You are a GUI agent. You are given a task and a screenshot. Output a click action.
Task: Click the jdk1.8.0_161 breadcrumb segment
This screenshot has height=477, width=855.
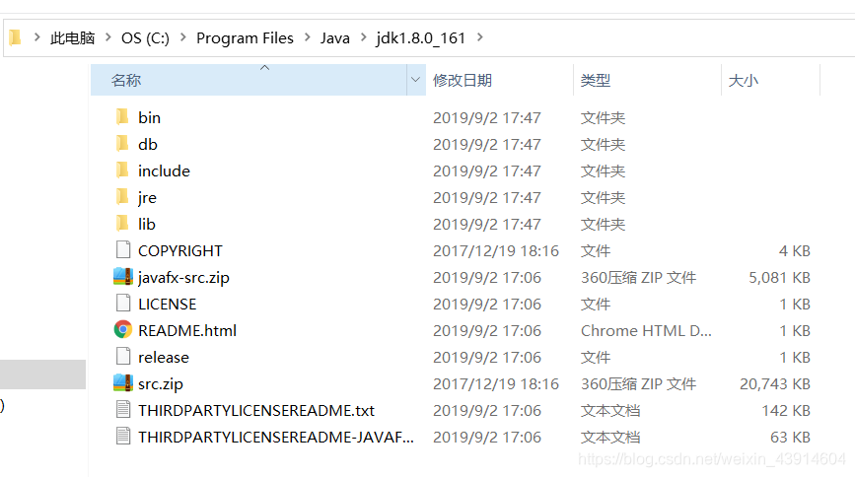tap(420, 38)
